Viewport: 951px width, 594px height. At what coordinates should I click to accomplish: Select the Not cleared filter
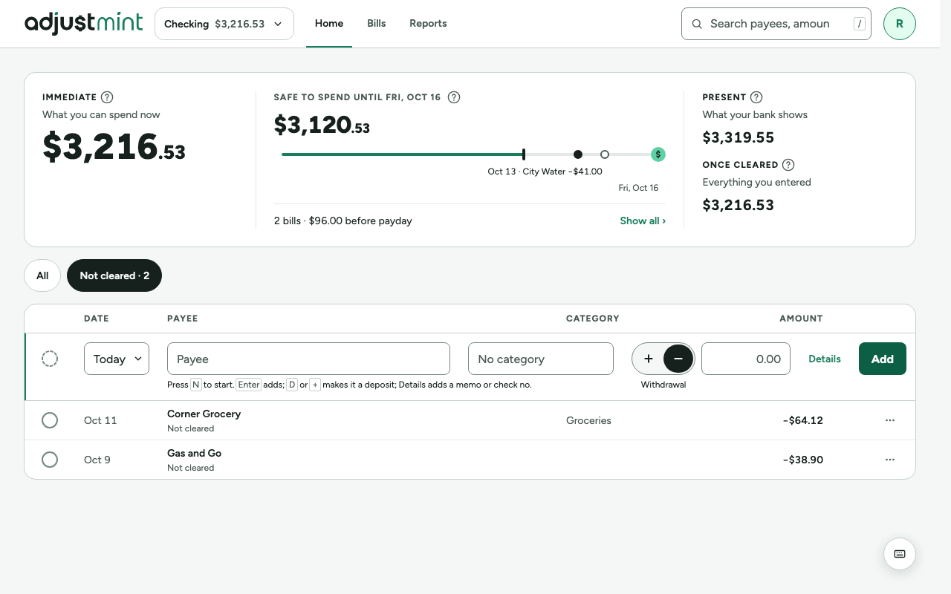point(114,275)
